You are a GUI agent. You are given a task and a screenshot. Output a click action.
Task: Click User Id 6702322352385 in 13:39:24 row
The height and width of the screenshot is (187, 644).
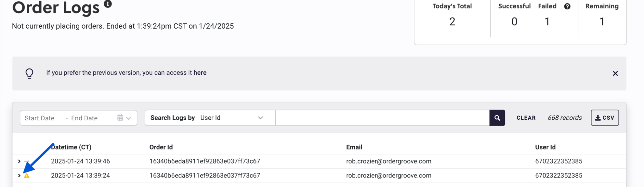tap(559, 175)
